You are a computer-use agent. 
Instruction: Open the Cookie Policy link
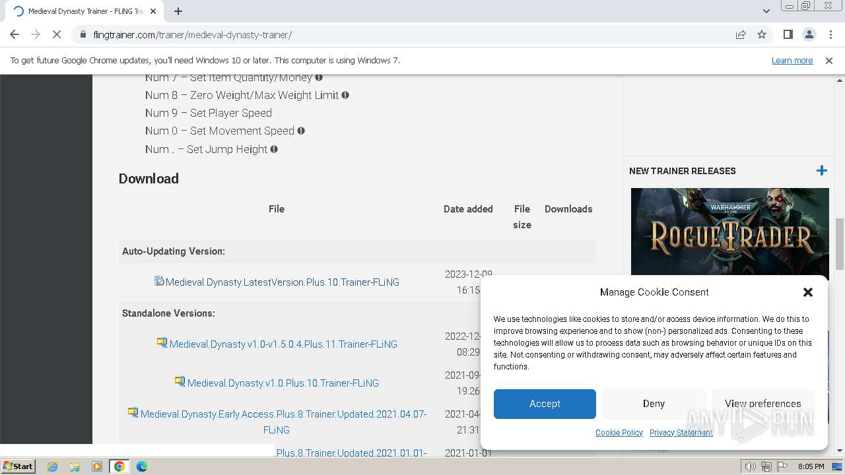point(619,433)
